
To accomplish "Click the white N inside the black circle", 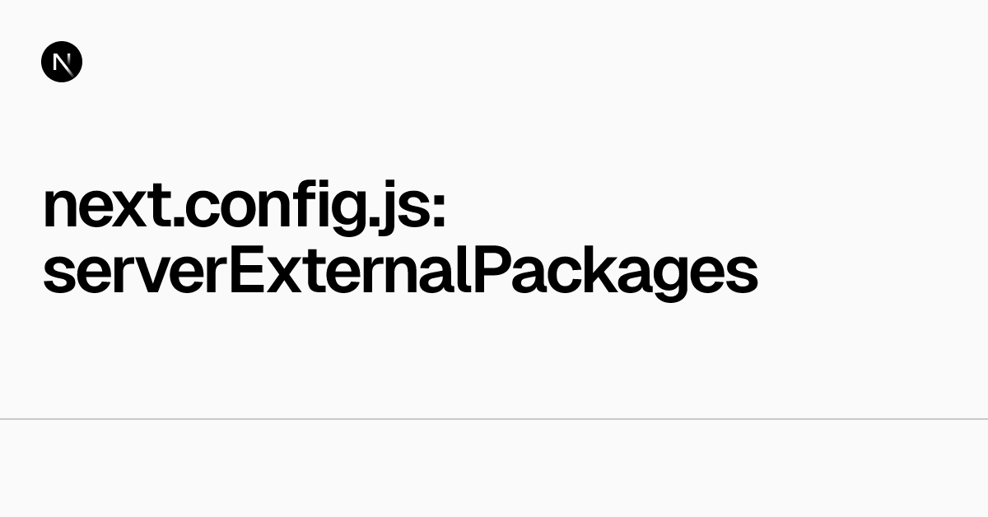I will tap(62, 63).
